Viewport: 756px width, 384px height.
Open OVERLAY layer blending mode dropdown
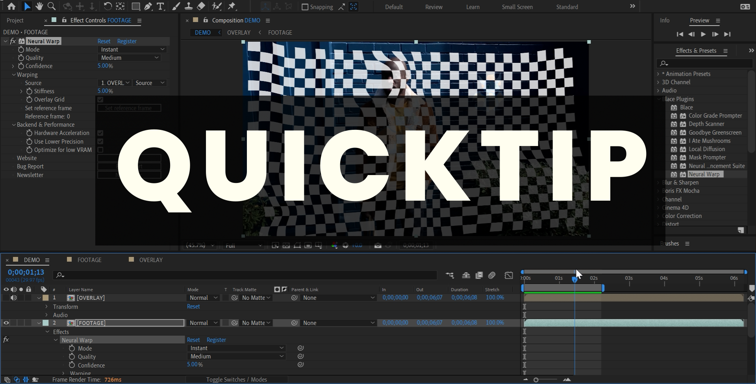click(x=203, y=298)
